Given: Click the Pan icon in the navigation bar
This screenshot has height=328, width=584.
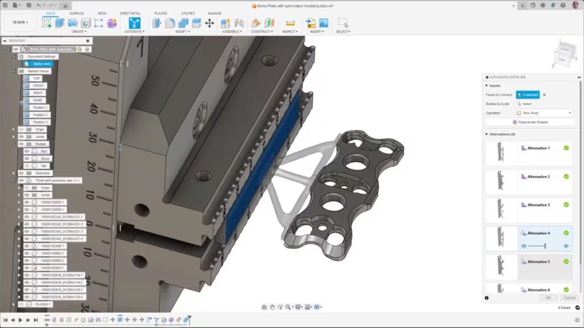Looking at the screenshot, I should (272, 307).
